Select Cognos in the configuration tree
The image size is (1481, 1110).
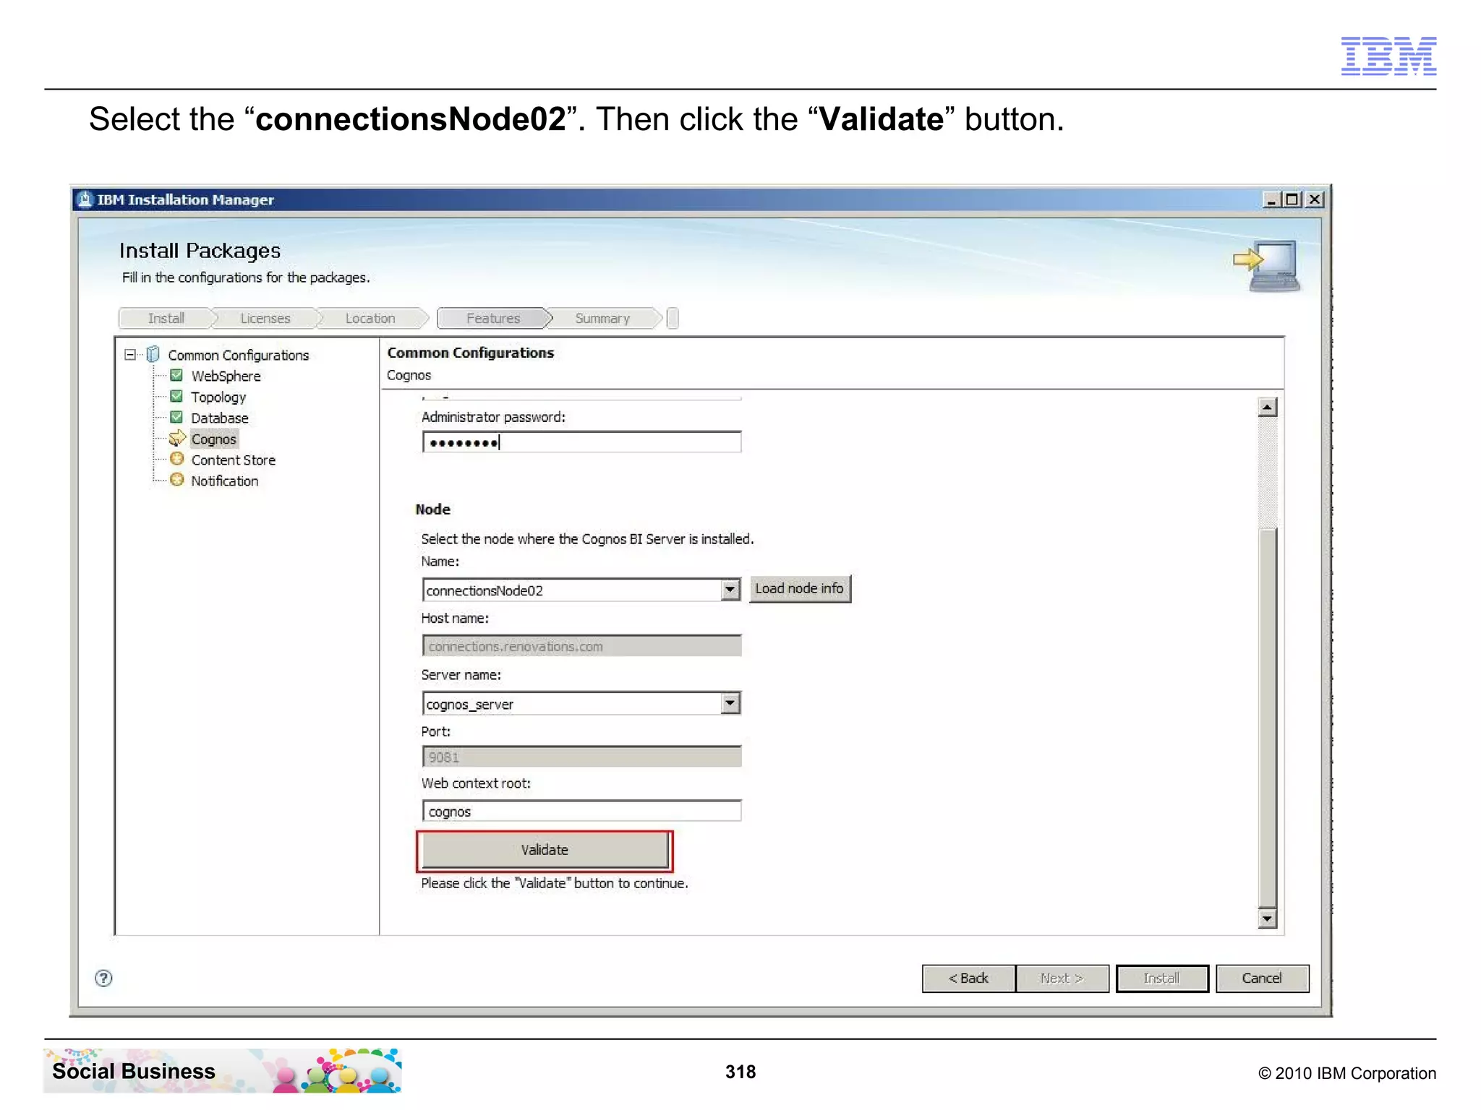[x=213, y=439]
